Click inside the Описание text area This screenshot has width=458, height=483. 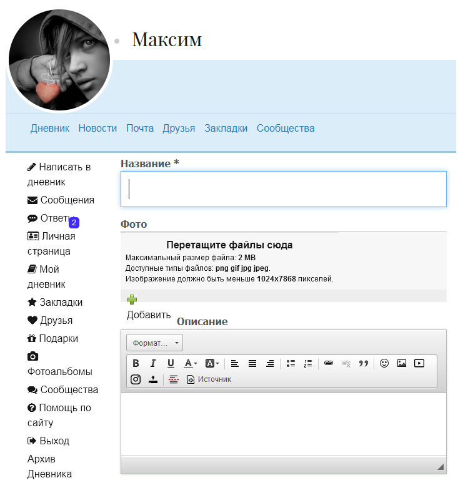[x=284, y=424]
